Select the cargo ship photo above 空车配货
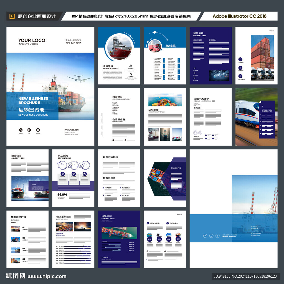This screenshot has width=284, height=284. point(165,100)
